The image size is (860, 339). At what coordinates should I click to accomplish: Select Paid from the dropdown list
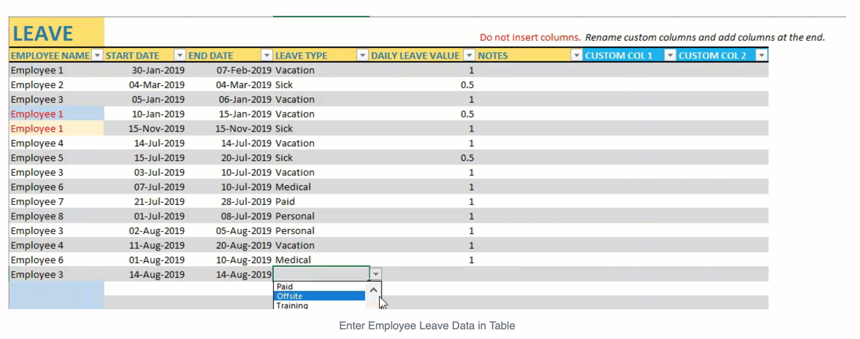pyautogui.click(x=319, y=286)
